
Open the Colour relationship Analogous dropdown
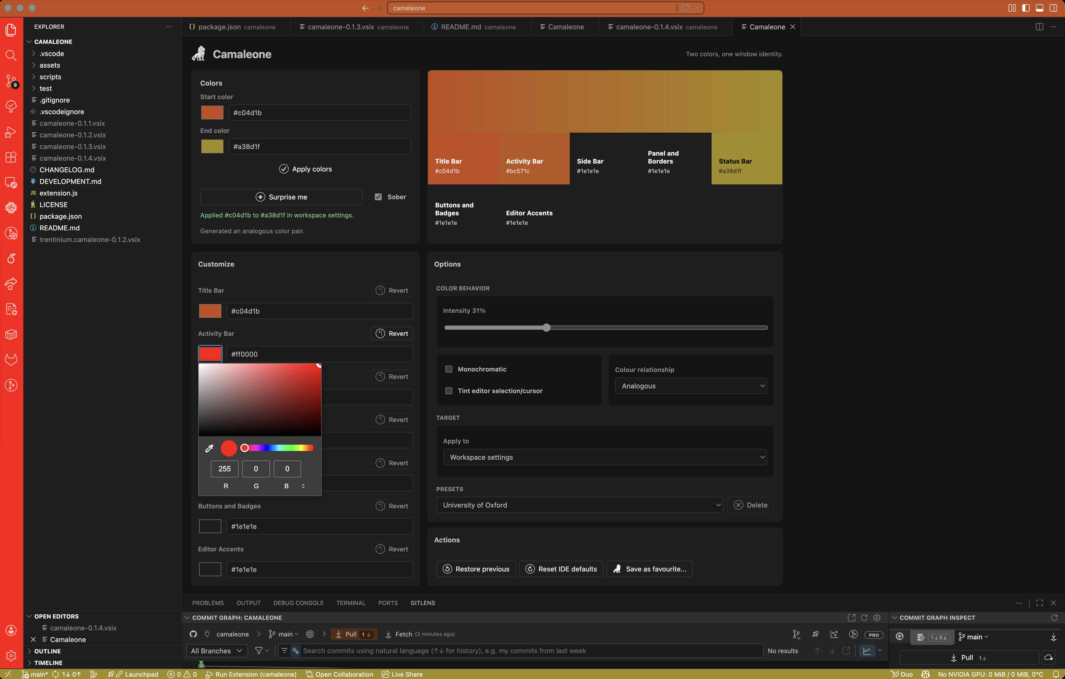pyautogui.click(x=690, y=386)
